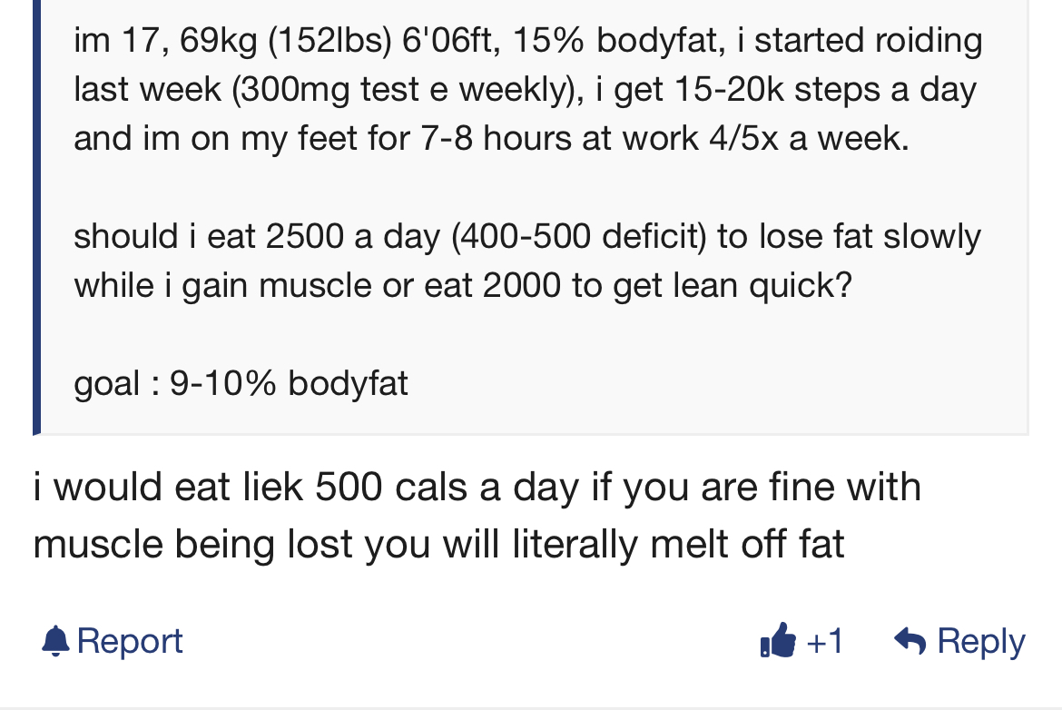Image resolution: width=1062 pixels, height=710 pixels.
Task: Click the +1 like count
Action: (824, 642)
